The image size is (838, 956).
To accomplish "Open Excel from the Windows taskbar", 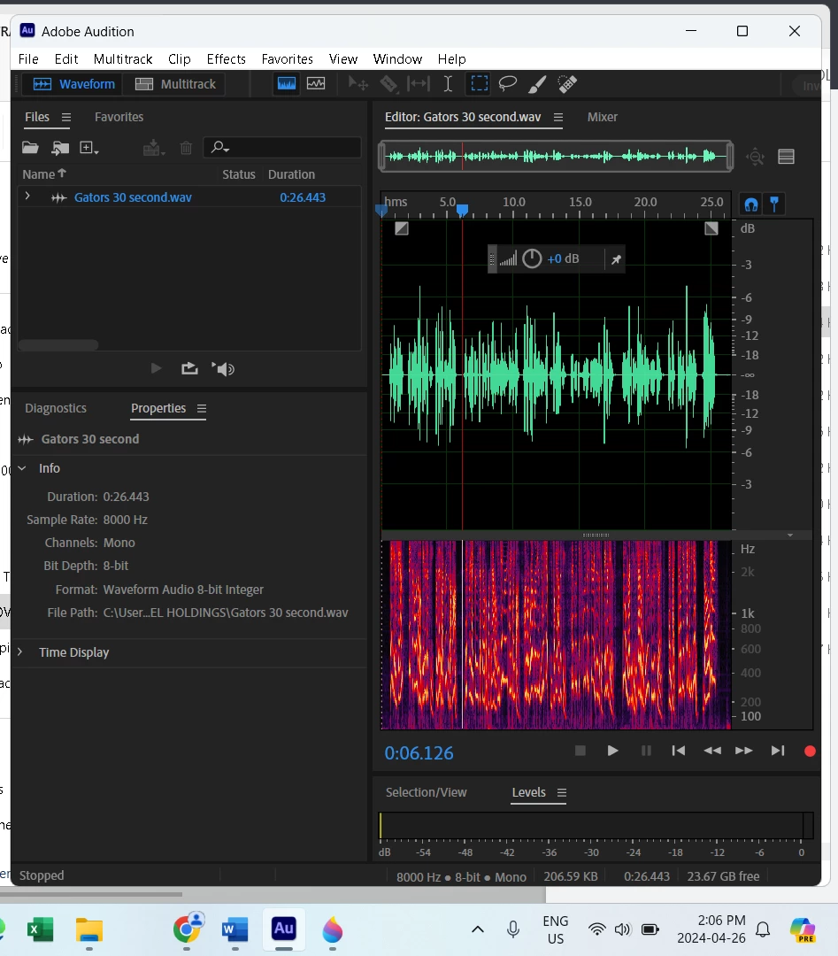I will pos(40,930).
